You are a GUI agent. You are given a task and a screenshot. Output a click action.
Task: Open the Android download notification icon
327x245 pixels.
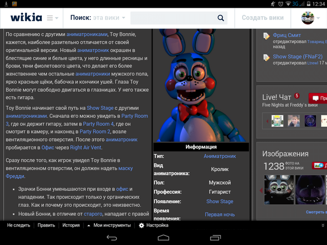(x=6, y=4)
